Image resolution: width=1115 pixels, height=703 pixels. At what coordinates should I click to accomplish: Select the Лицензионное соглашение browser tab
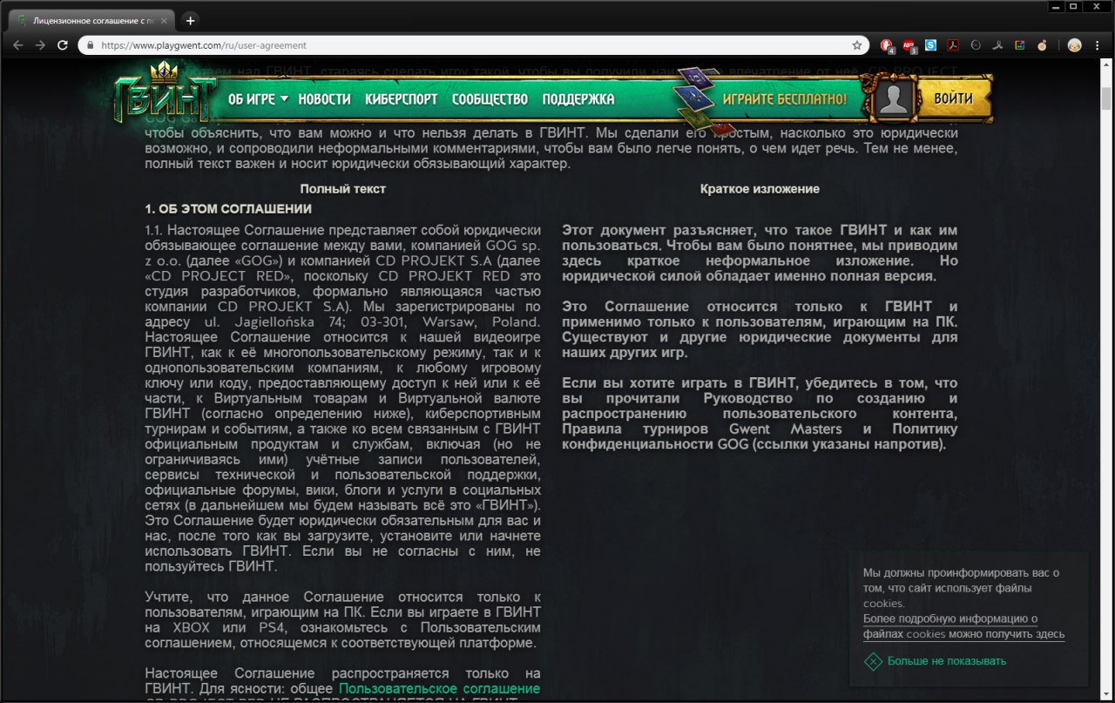pos(91,20)
